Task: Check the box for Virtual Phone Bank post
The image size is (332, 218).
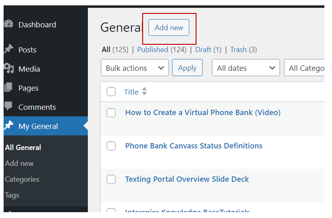Action: pos(111,113)
